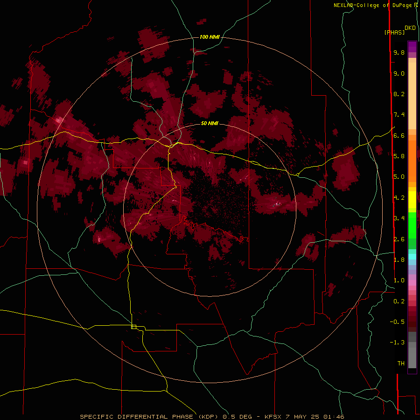This screenshot has width=420, height=420.
Task: Click the TH label on color scale
Action: [401, 364]
